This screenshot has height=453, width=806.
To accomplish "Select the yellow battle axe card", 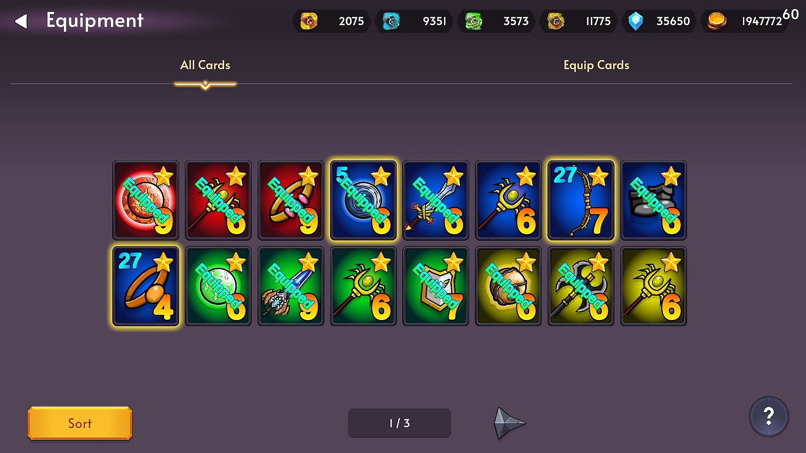I will 581,286.
